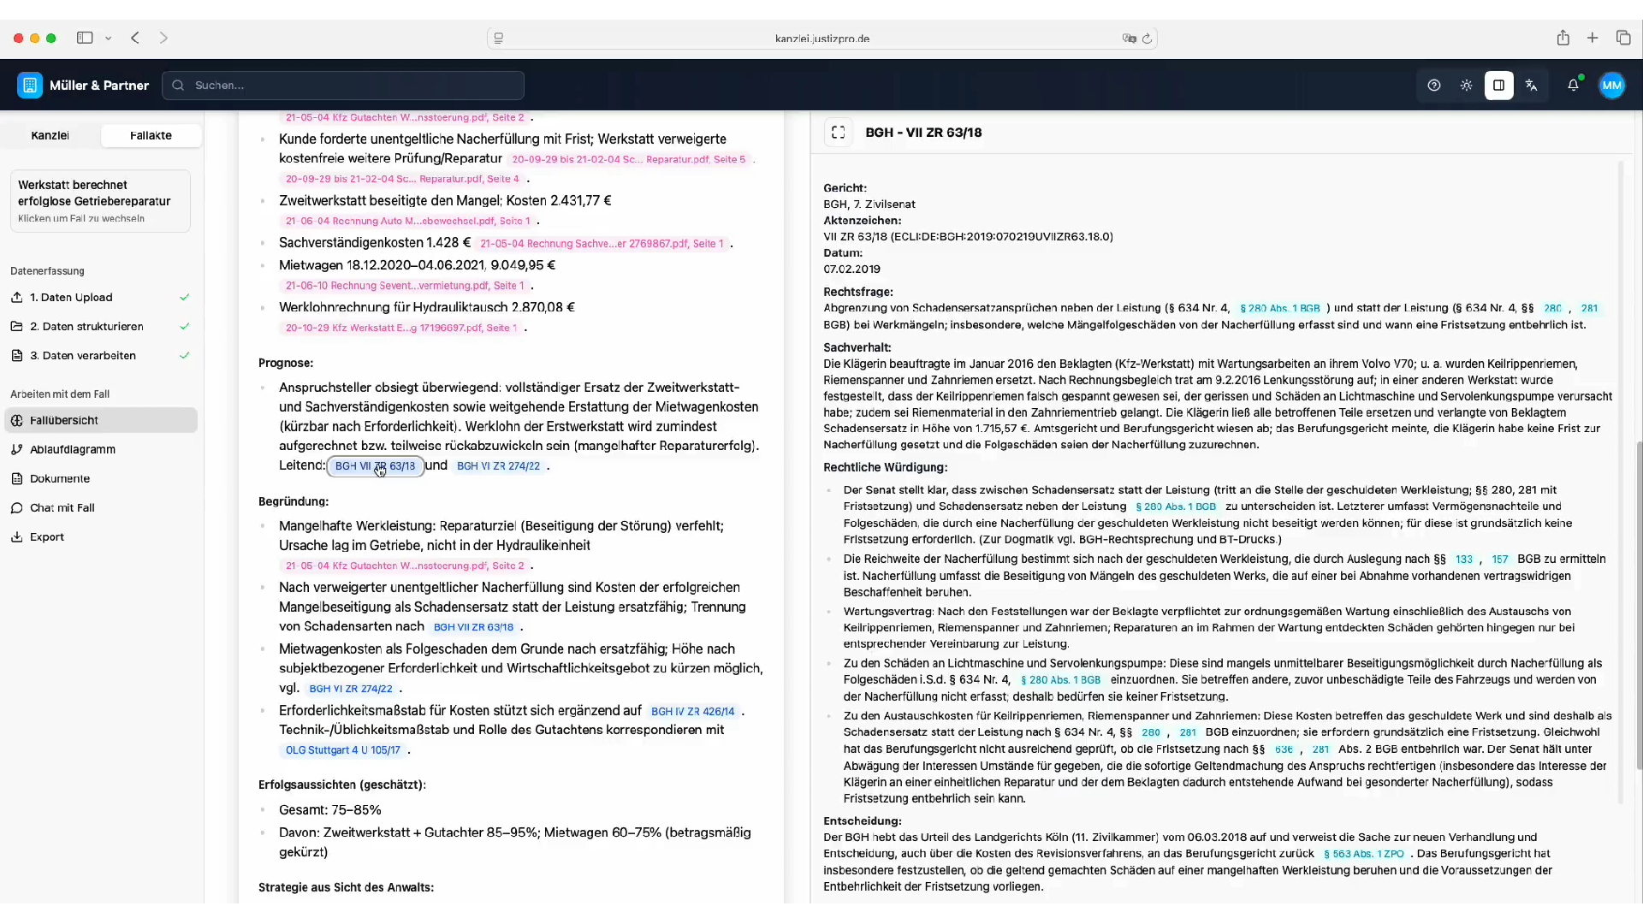Select the Fallakte tab
The image size is (1643, 924).
click(151, 135)
